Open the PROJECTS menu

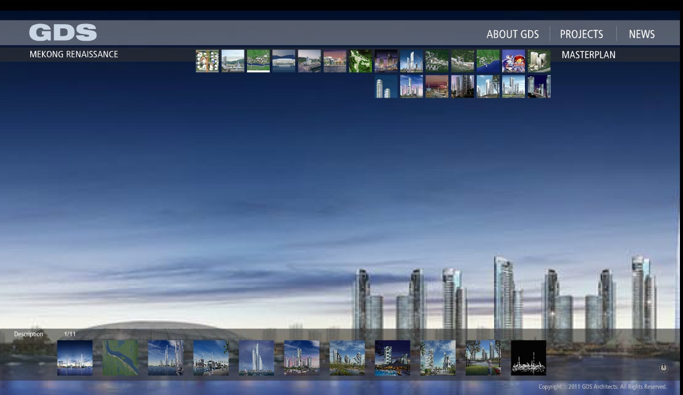point(581,34)
